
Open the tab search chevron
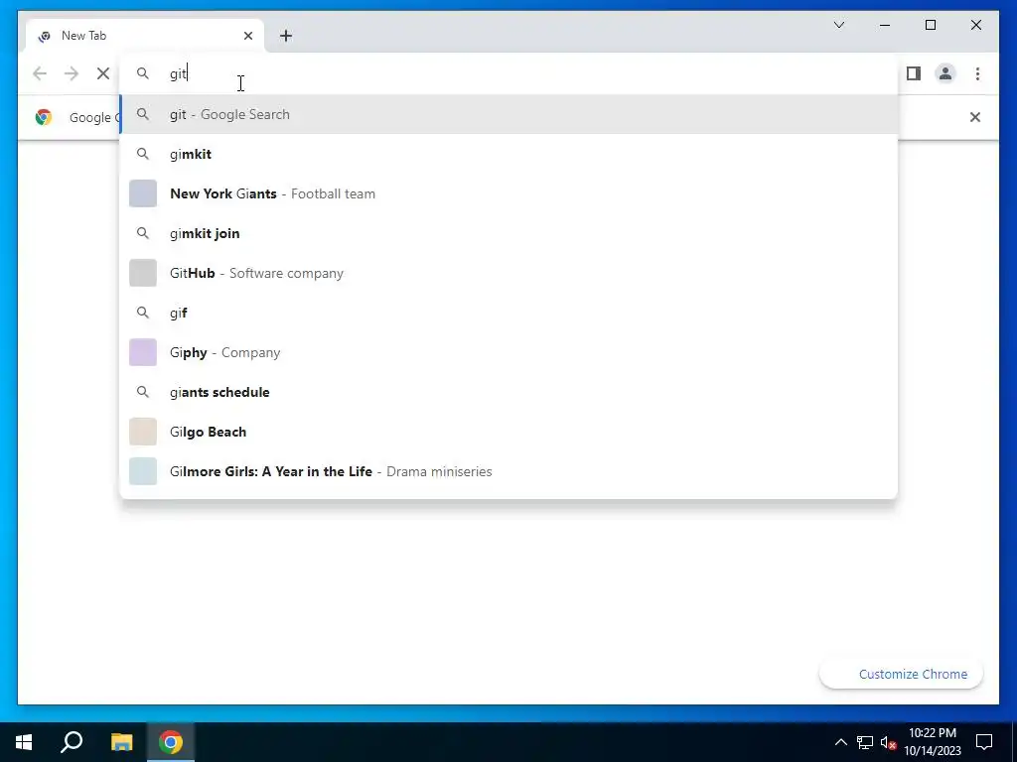click(838, 25)
